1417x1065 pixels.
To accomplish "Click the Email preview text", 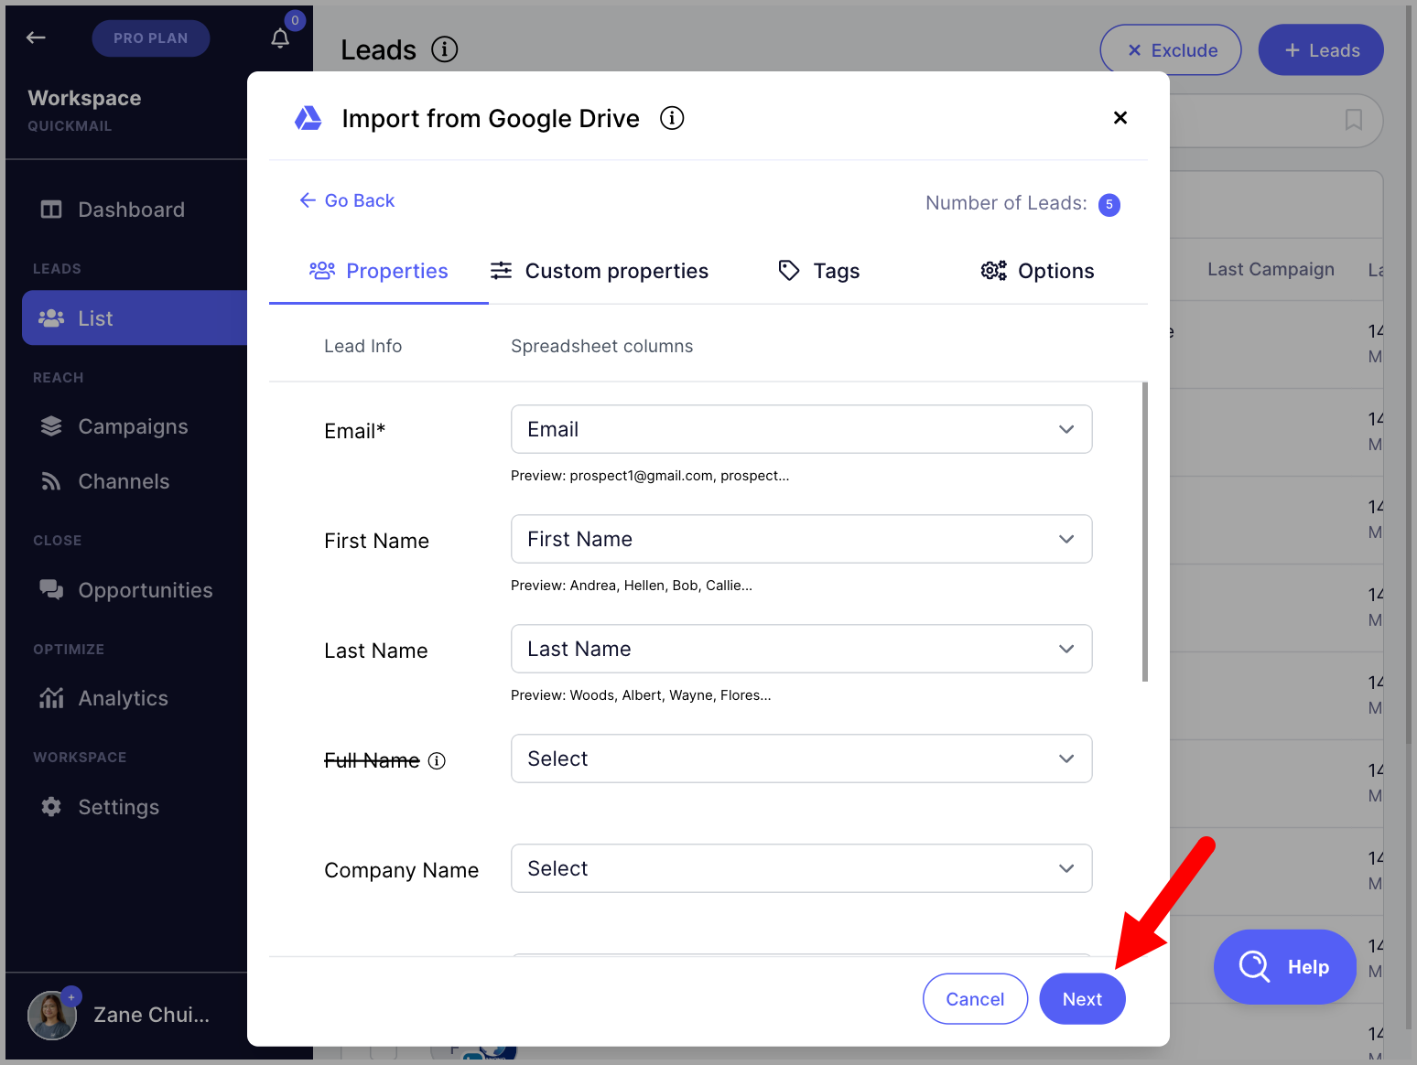I will tap(650, 476).
